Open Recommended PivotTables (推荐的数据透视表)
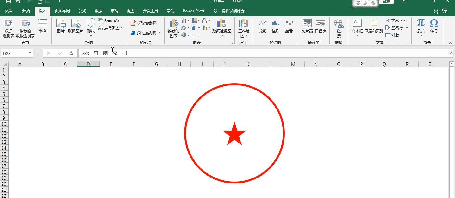This screenshot has height=198, width=455. (25, 28)
